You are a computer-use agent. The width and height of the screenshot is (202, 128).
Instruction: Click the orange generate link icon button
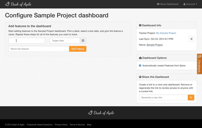tap(191, 98)
